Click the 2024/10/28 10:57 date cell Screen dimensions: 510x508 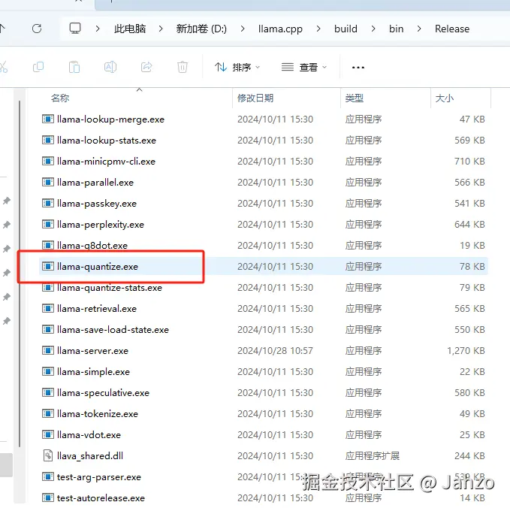tap(275, 351)
